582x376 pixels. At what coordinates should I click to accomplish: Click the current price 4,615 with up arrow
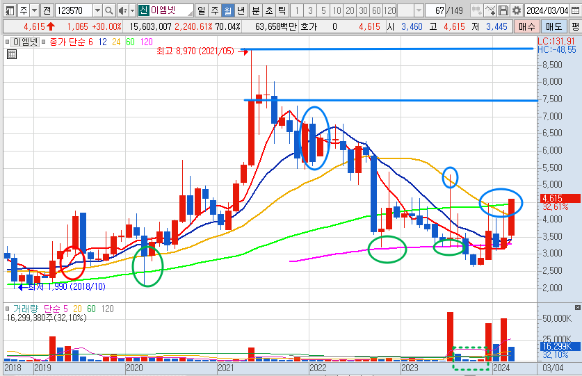pyautogui.click(x=40, y=26)
